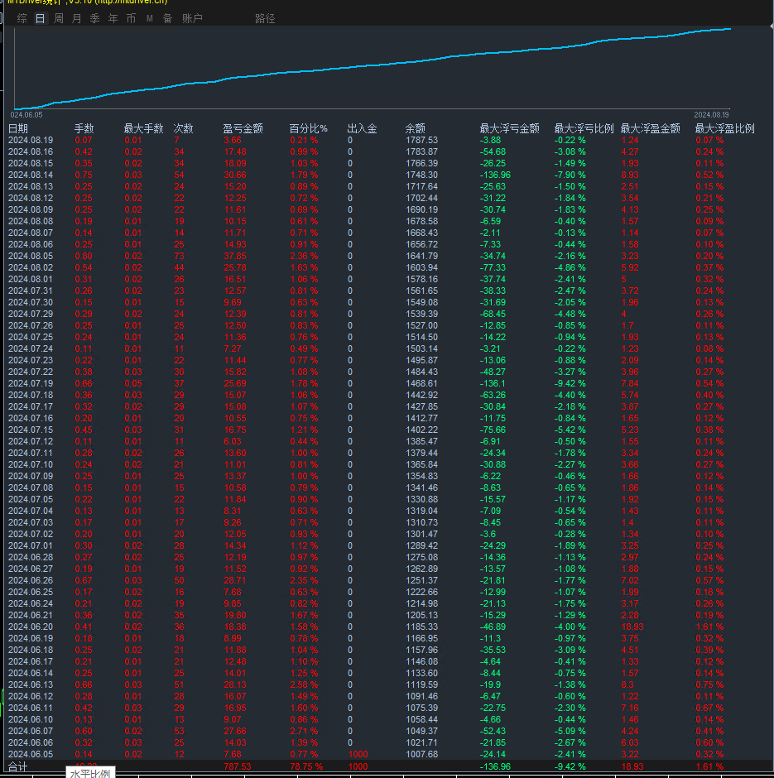The height and width of the screenshot is (778, 774).
Task: Sort by the 次数 column header
Action: point(183,128)
